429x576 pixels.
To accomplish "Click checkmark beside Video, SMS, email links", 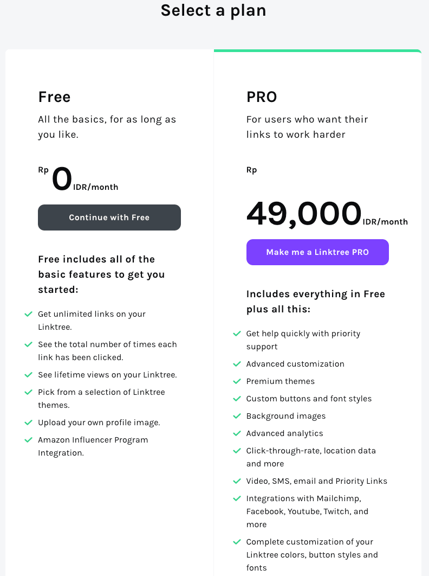I will [x=237, y=481].
